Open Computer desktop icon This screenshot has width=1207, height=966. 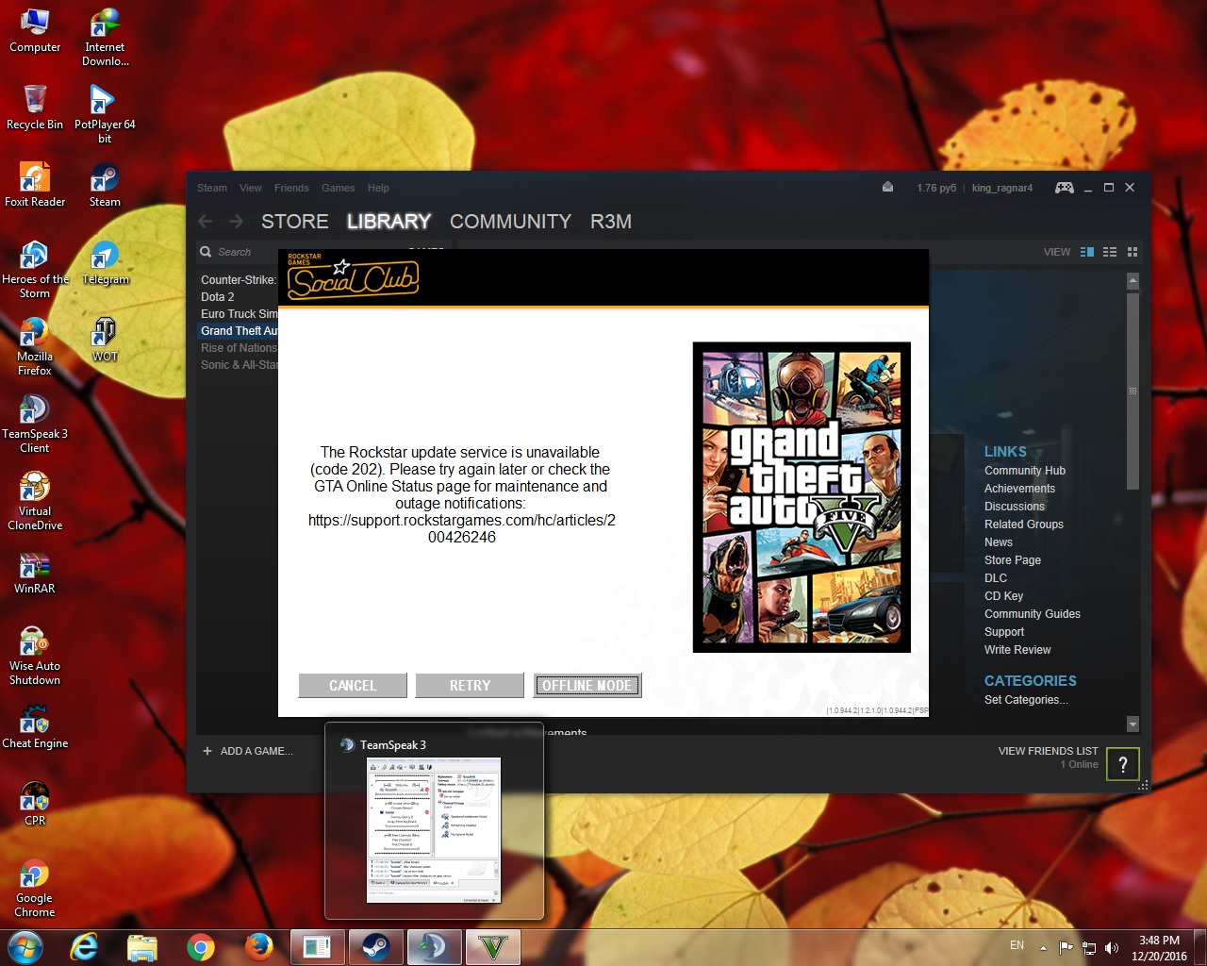35,31
